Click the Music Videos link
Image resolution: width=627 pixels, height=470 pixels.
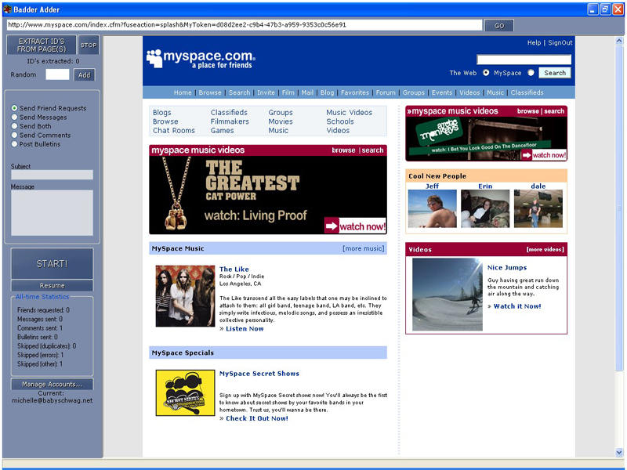(349, 113)
